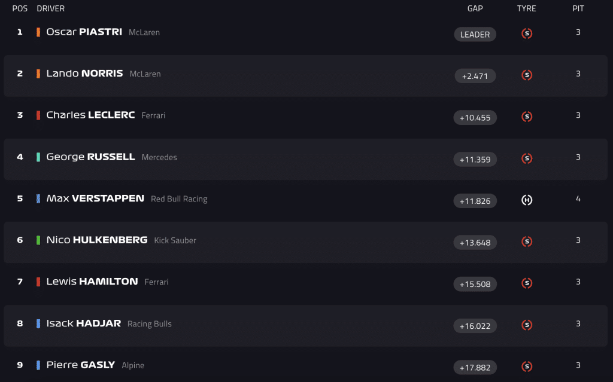Click the LEADER gap badge
613x382 pixels.
(x=475, y=34)
